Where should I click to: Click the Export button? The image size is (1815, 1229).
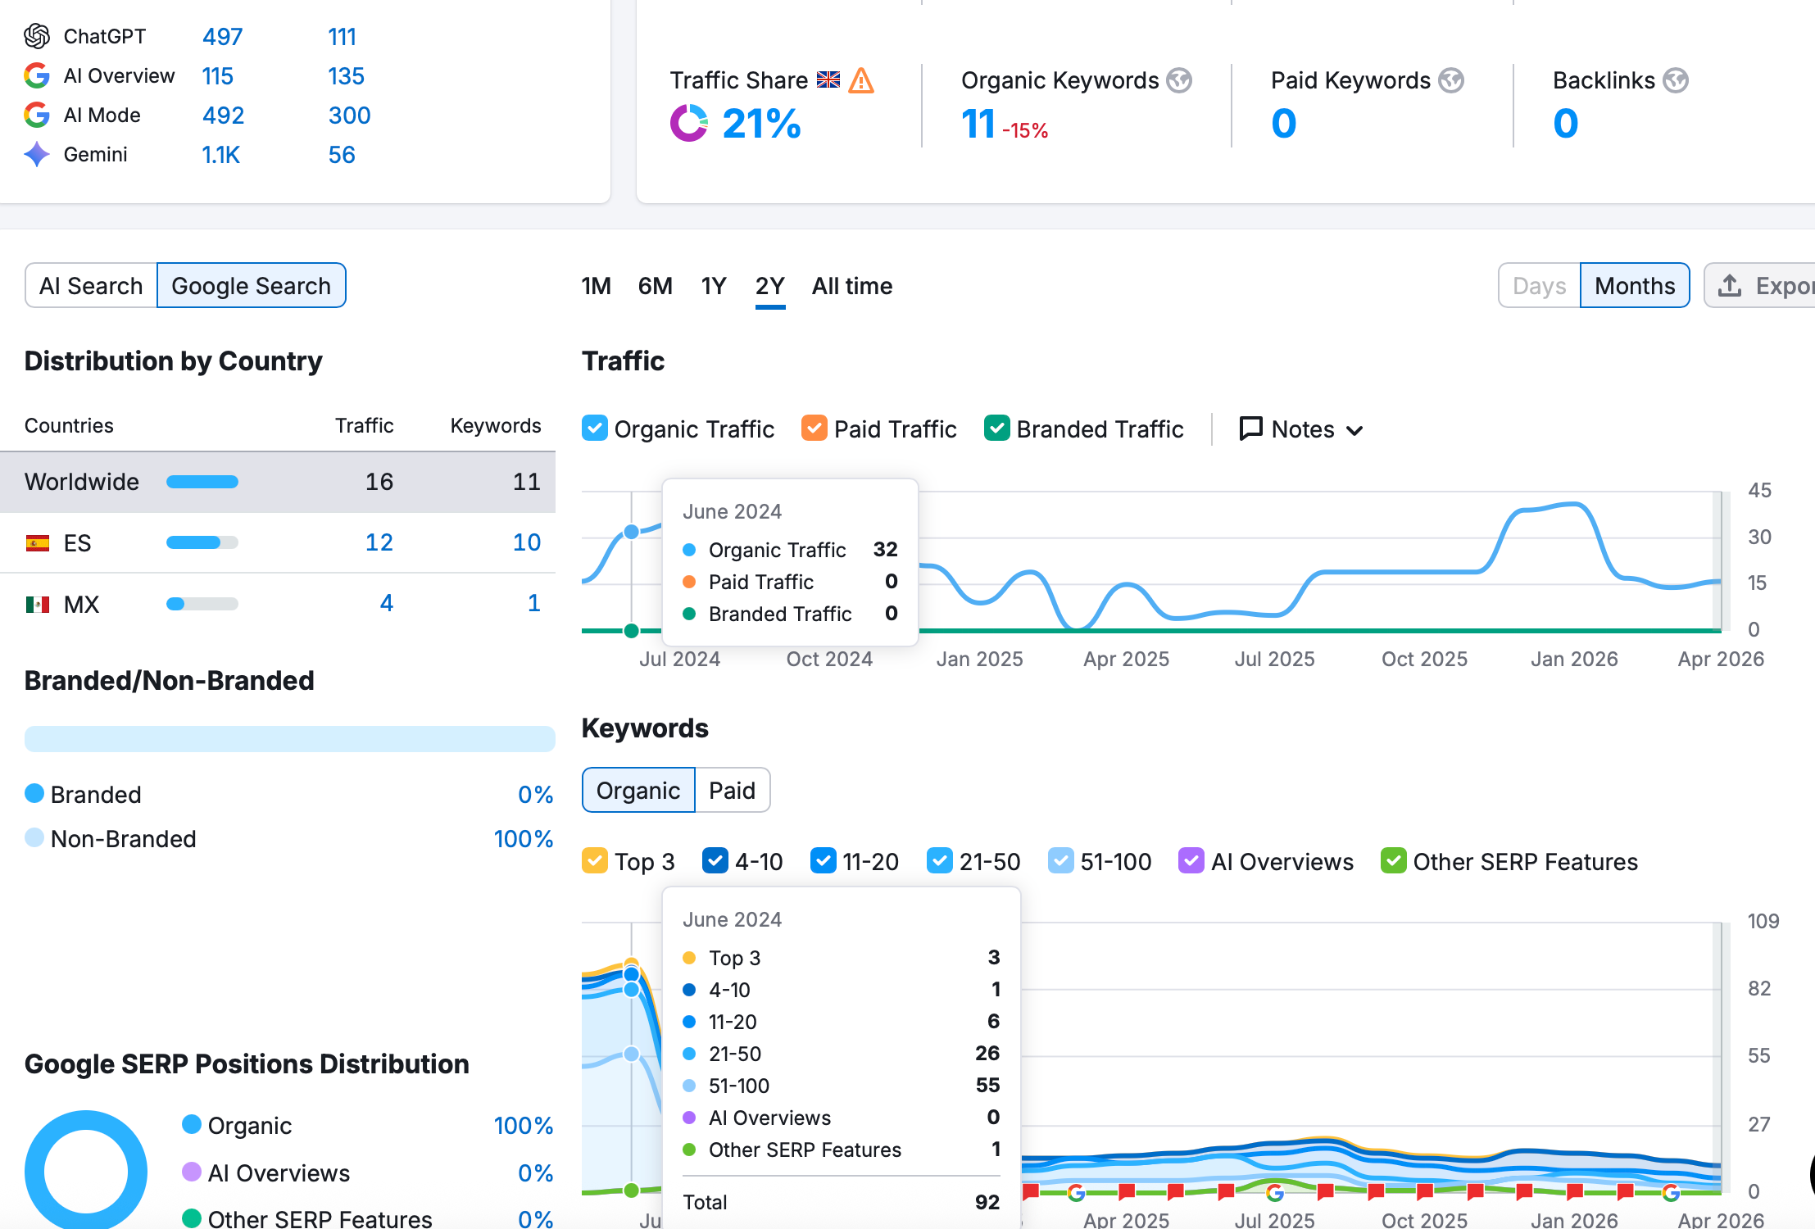pyautogui.click(x=1762, y=285)
